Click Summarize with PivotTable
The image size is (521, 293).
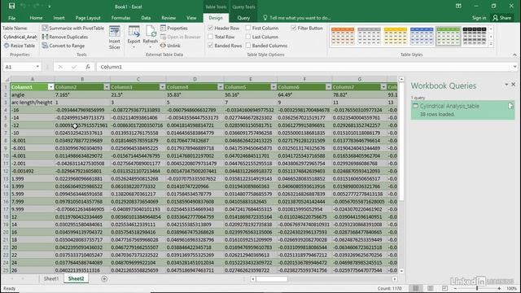click(73, 28)
